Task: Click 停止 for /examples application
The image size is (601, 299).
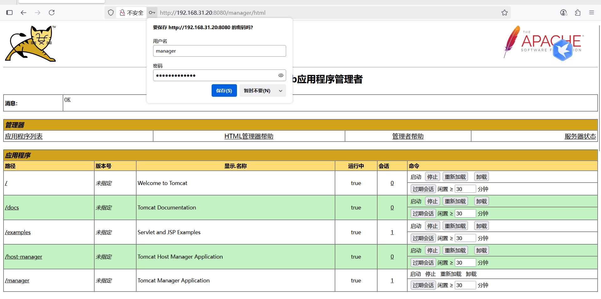Action: click(x=433, y=226)
